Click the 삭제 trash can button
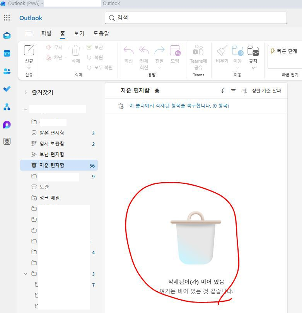This screenshot has height=313, width=302. 76,54
